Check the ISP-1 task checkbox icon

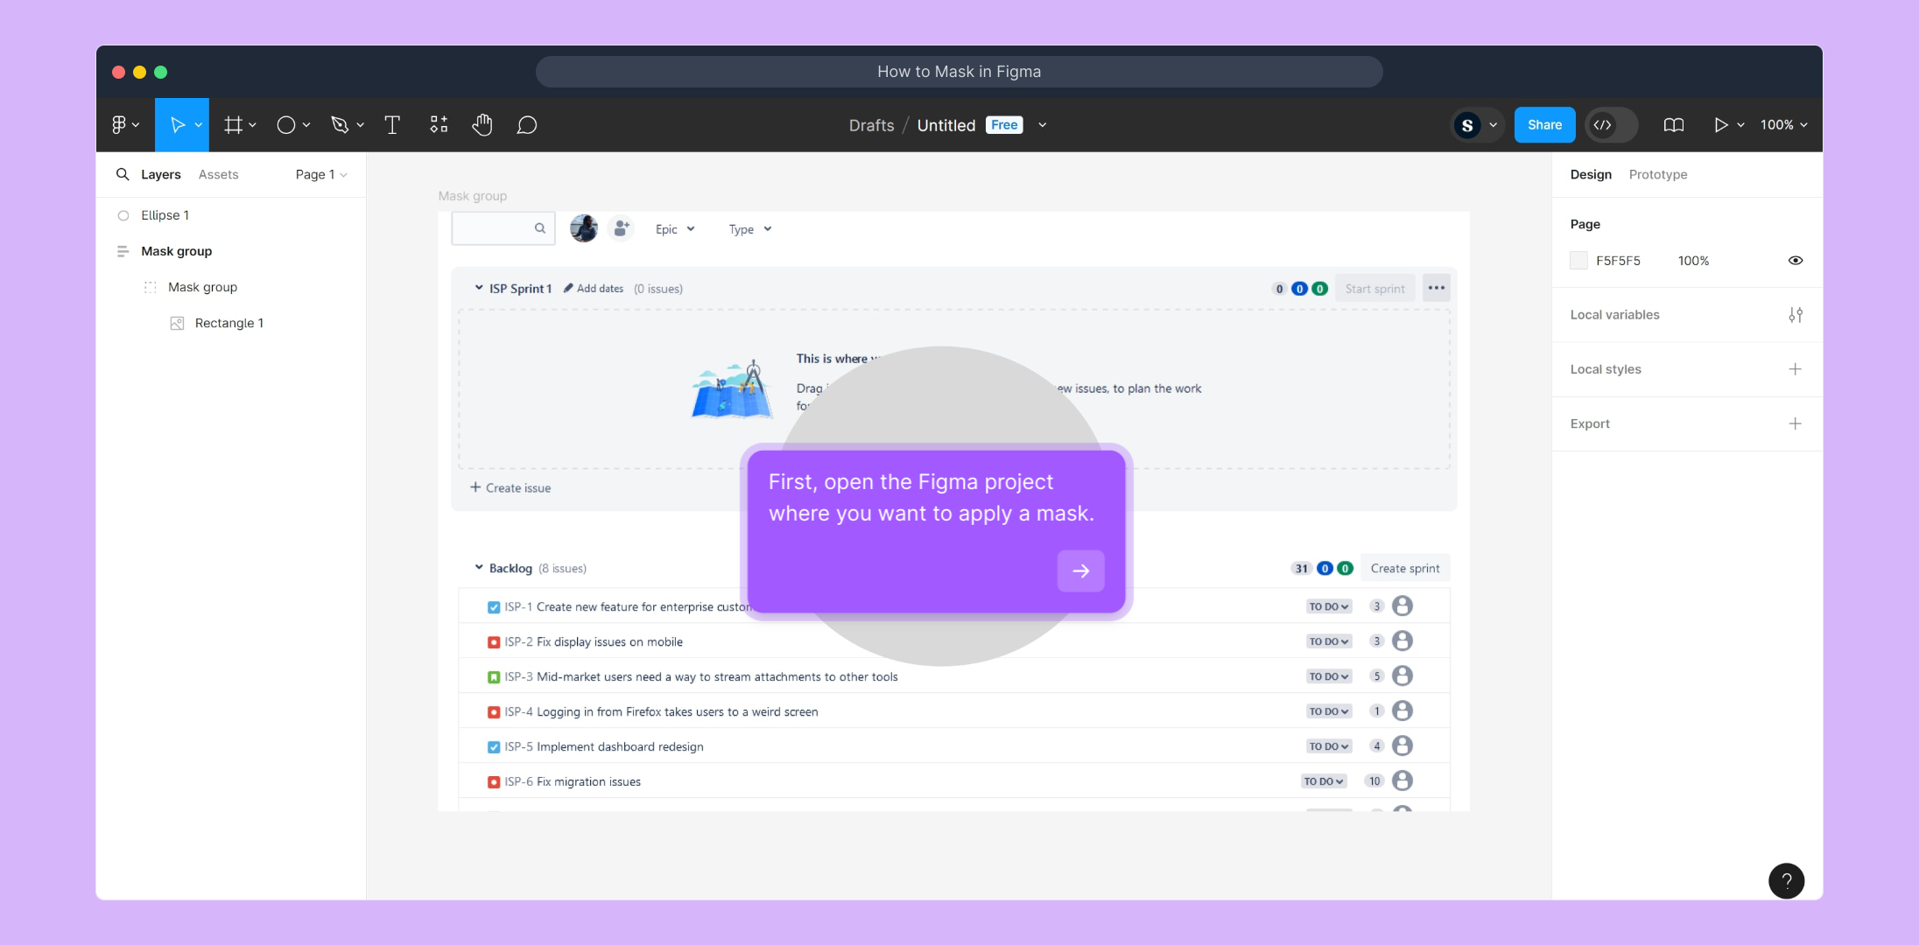coord(494,607)
